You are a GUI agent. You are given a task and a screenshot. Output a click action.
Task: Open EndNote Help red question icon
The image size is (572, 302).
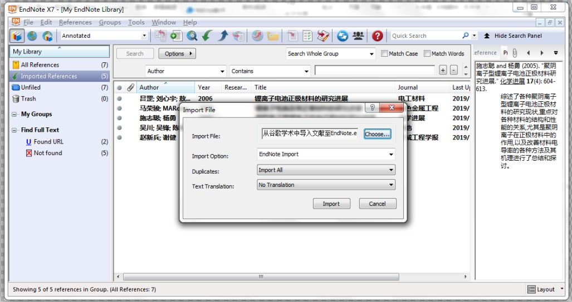pos(378,36)
